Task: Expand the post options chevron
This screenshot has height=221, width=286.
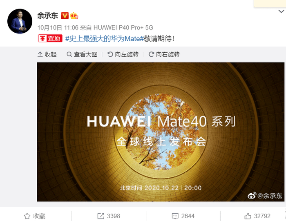Action: (x=282, y=11)
